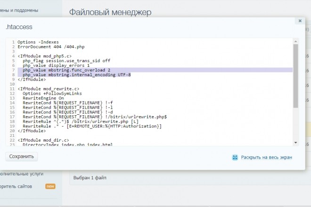This screenshot has width=311, height=207.
Task: Close the .htaccess editor dialog
Action: [x=300, y=21]
